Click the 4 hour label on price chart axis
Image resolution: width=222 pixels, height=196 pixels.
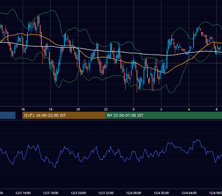189,109
